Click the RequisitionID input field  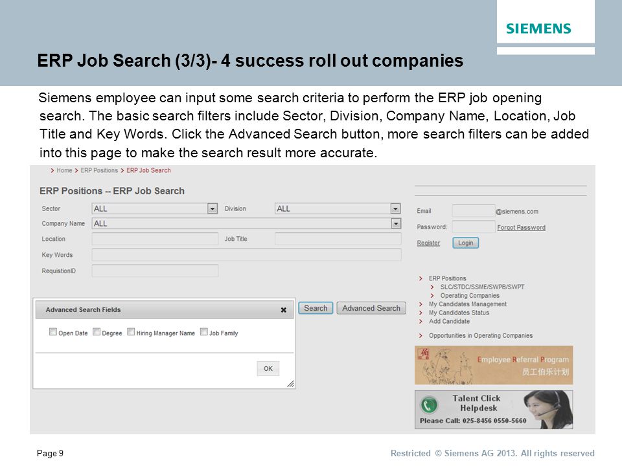155,271
